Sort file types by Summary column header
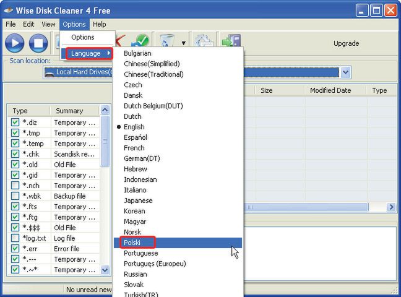Image resolution: width=401 pixels, height=297 pixels. click(x=74, y=111)
